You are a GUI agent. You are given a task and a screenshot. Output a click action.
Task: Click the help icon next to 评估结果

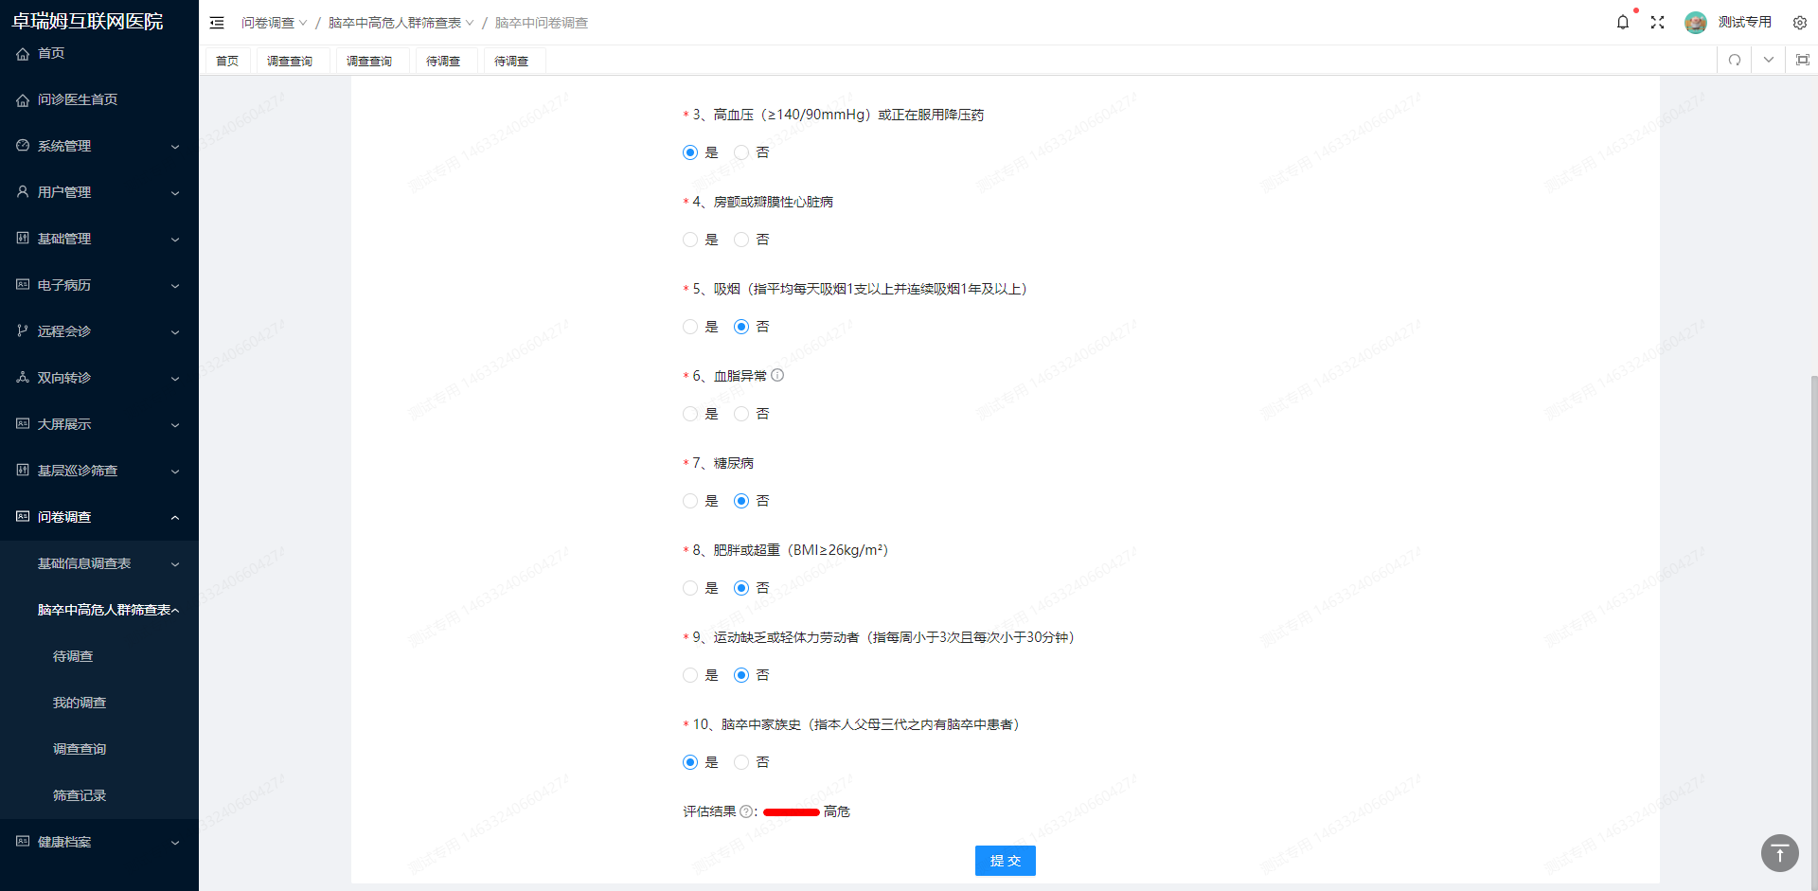pyautogui.click(x=747, y=811)
